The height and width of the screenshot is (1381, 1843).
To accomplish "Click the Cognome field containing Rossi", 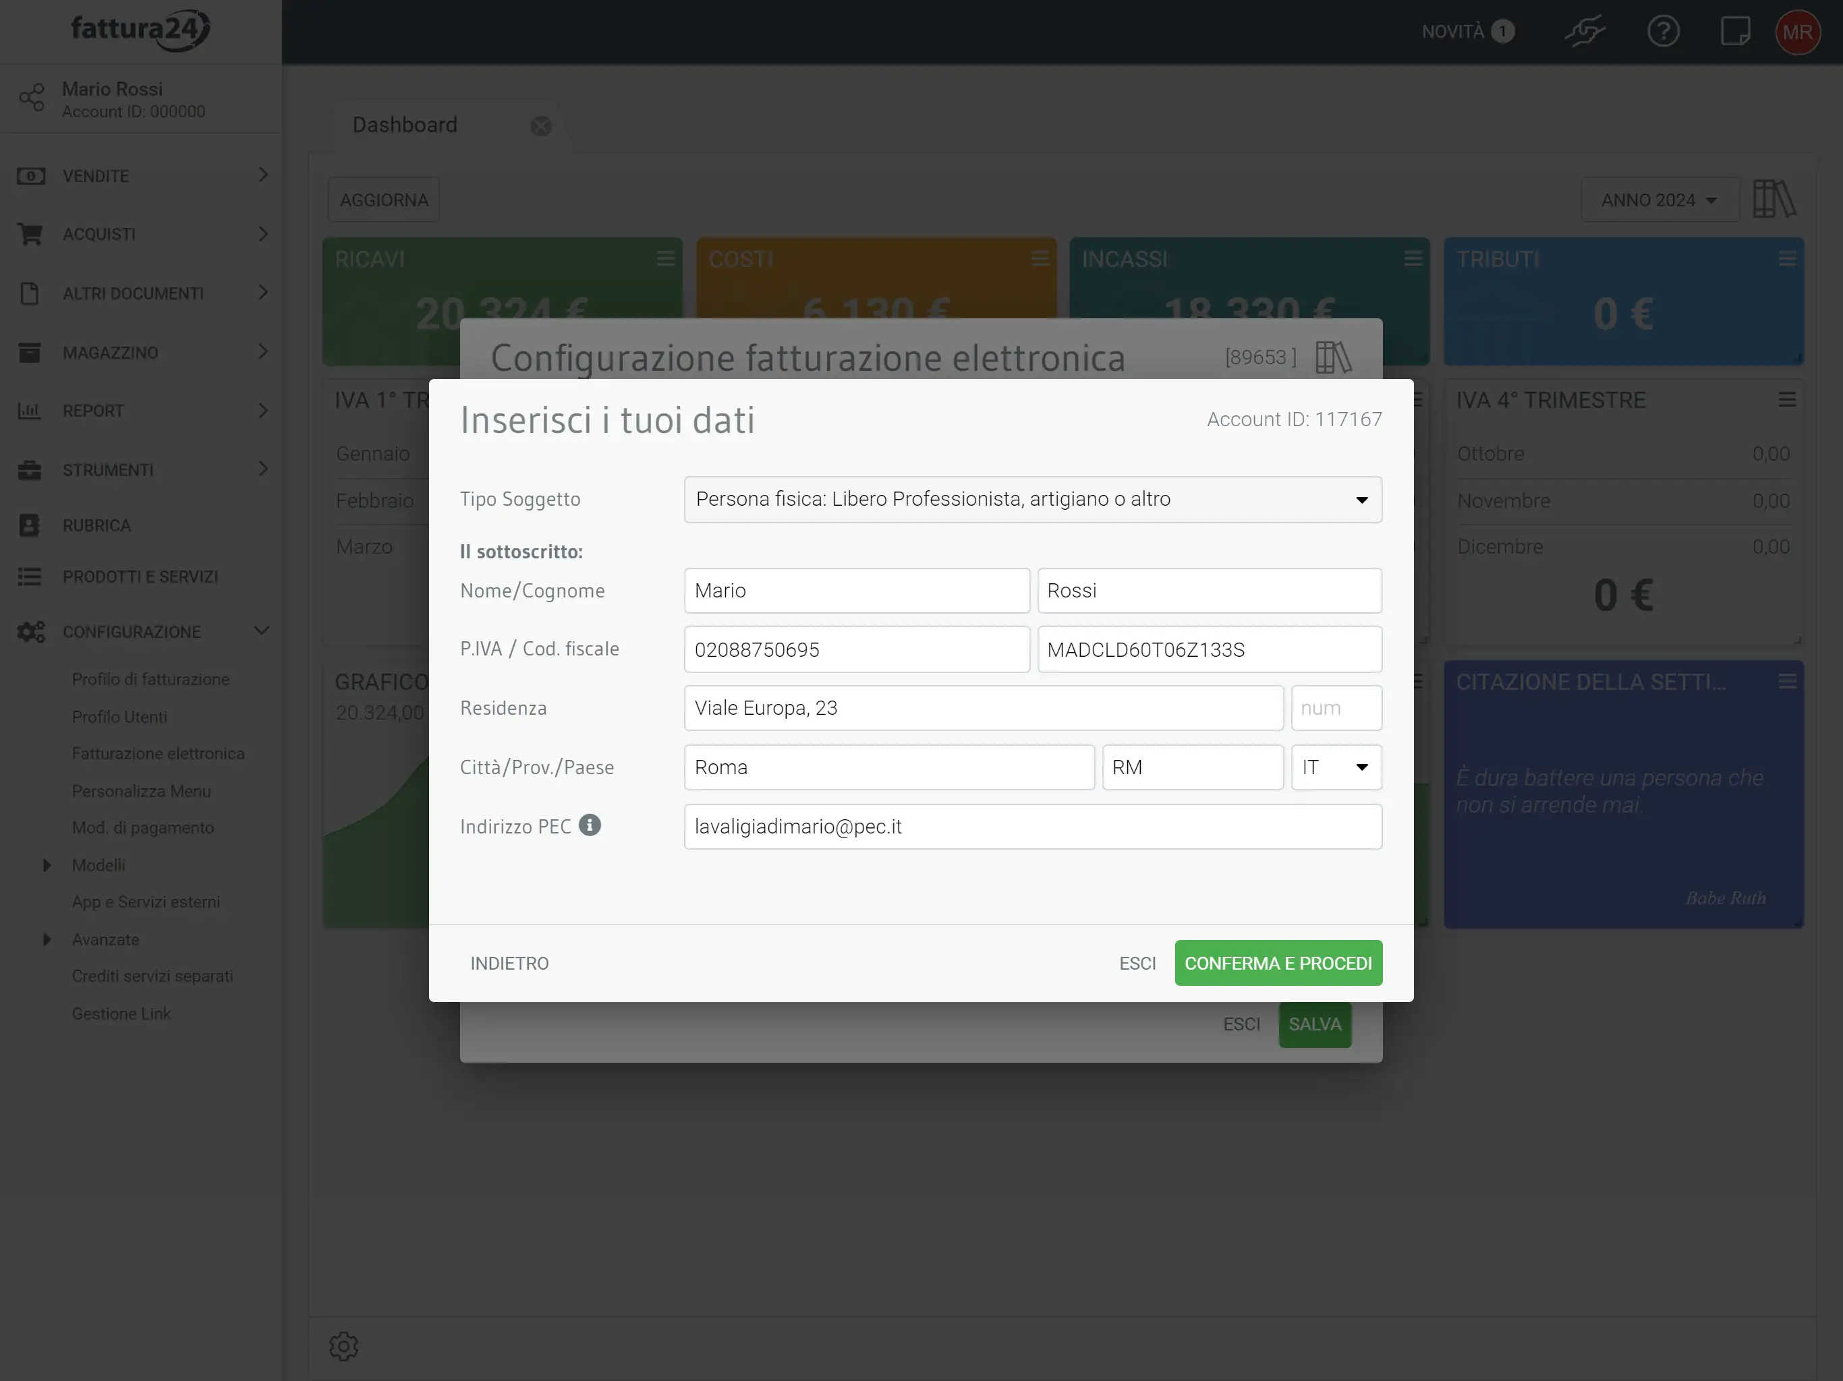I will [1209, 591].
